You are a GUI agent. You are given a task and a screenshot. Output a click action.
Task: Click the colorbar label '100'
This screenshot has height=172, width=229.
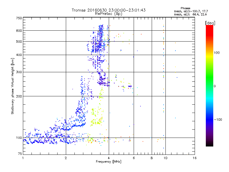[x=217, y=53]
